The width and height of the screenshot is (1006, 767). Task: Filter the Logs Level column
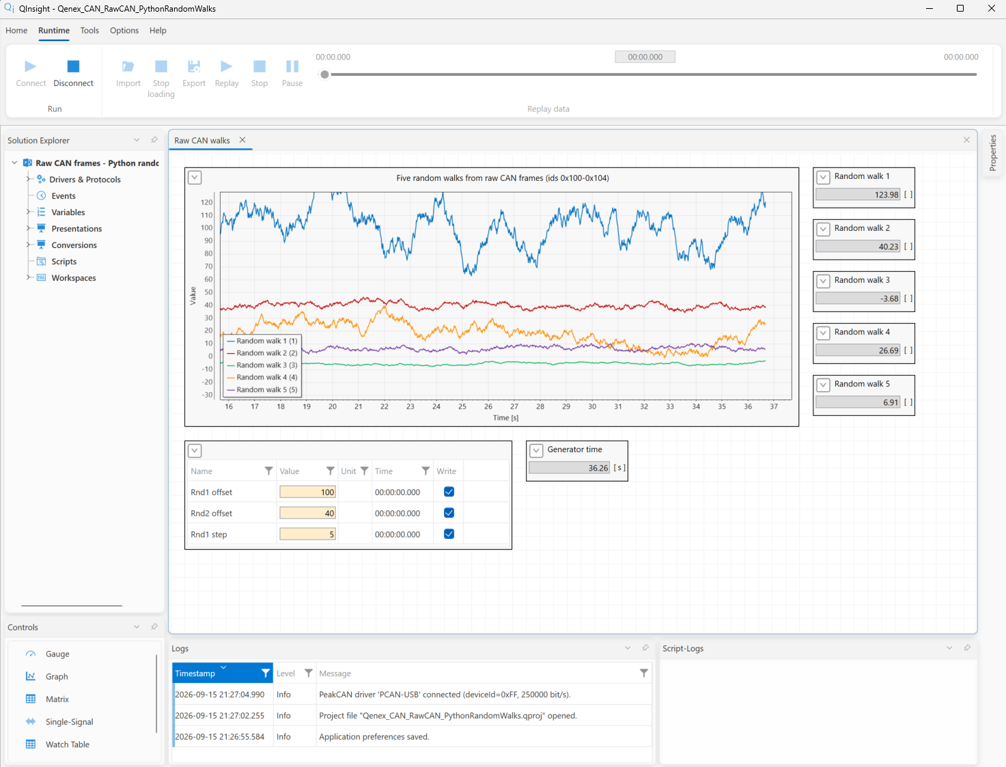coord(309,673)
